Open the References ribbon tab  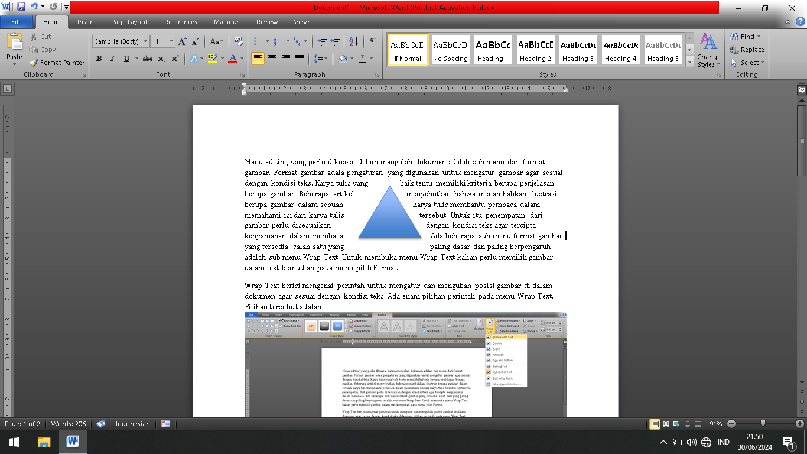click(x=180, y=22)
